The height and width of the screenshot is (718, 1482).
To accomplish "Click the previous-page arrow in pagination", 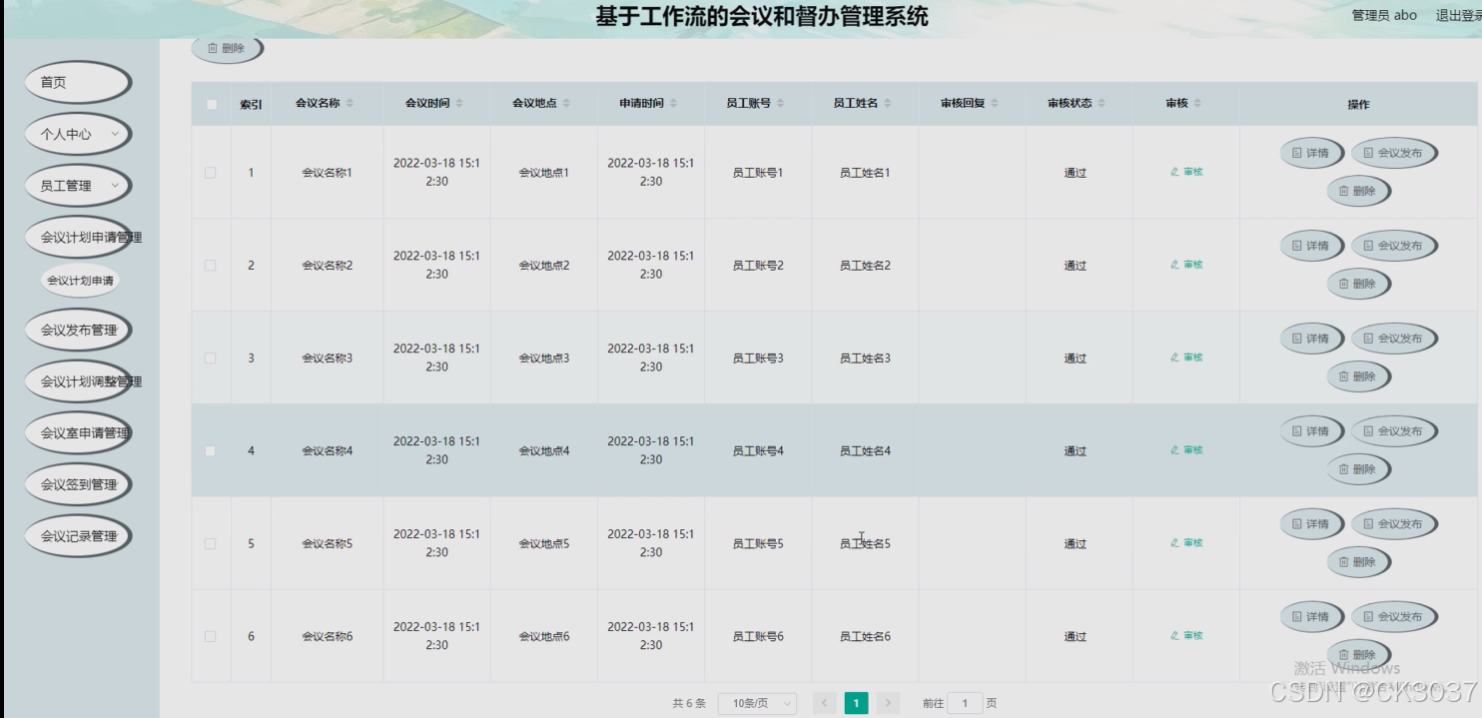I will coord(824,703).
